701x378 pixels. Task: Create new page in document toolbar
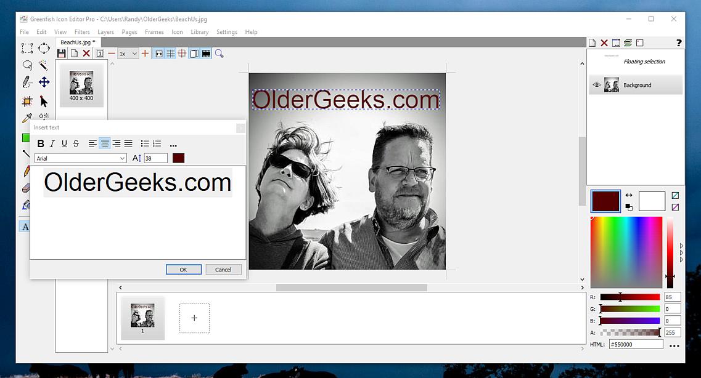[x=74, y=54]
